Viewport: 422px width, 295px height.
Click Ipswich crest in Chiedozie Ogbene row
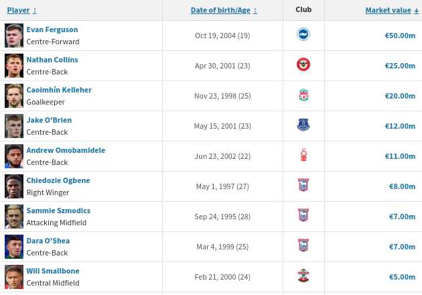click(x=303, y=186)
